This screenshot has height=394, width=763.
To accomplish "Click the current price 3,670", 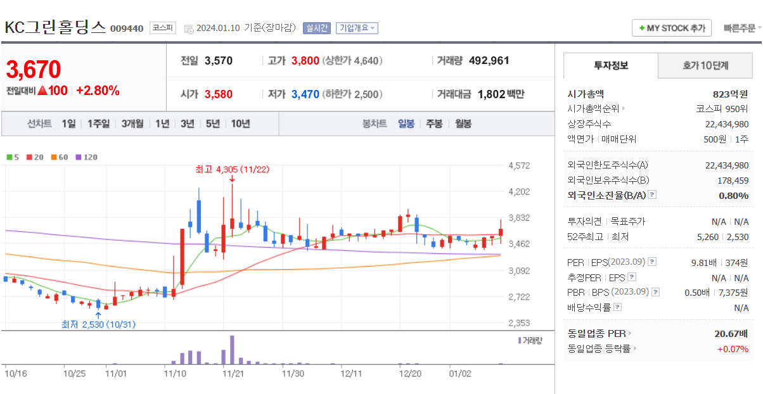I will pyautogui.click(x=34, y=69).
